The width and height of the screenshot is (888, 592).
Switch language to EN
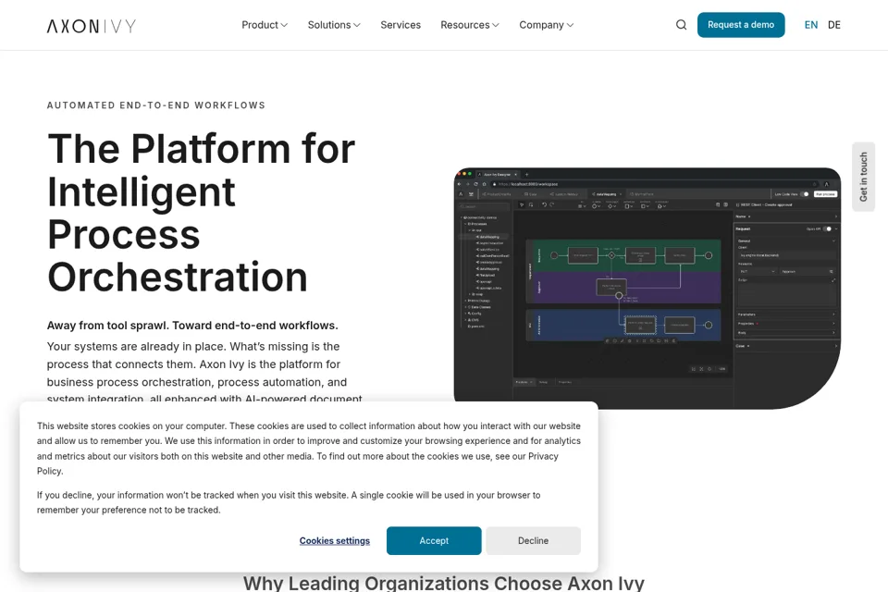(811, 25)
